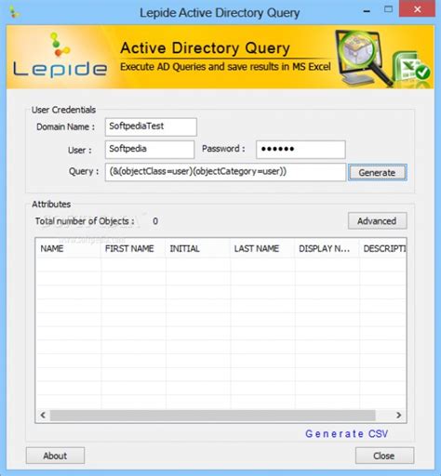Screen dimensions: 441x476
Task: Click the DISPLAY N... column header
Action: [327, 248]
